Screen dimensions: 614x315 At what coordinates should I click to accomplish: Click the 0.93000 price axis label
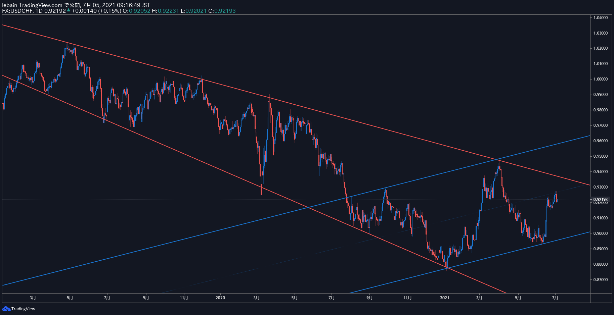click(x=601, y=187)
